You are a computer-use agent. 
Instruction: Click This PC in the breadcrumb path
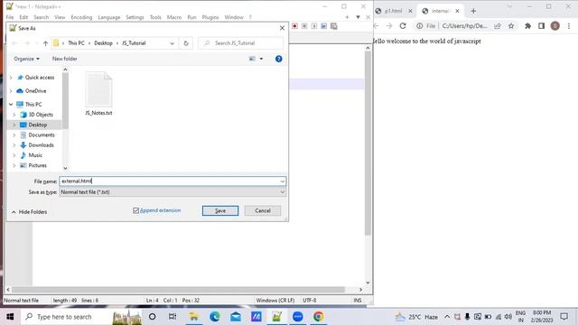[76, 43]
